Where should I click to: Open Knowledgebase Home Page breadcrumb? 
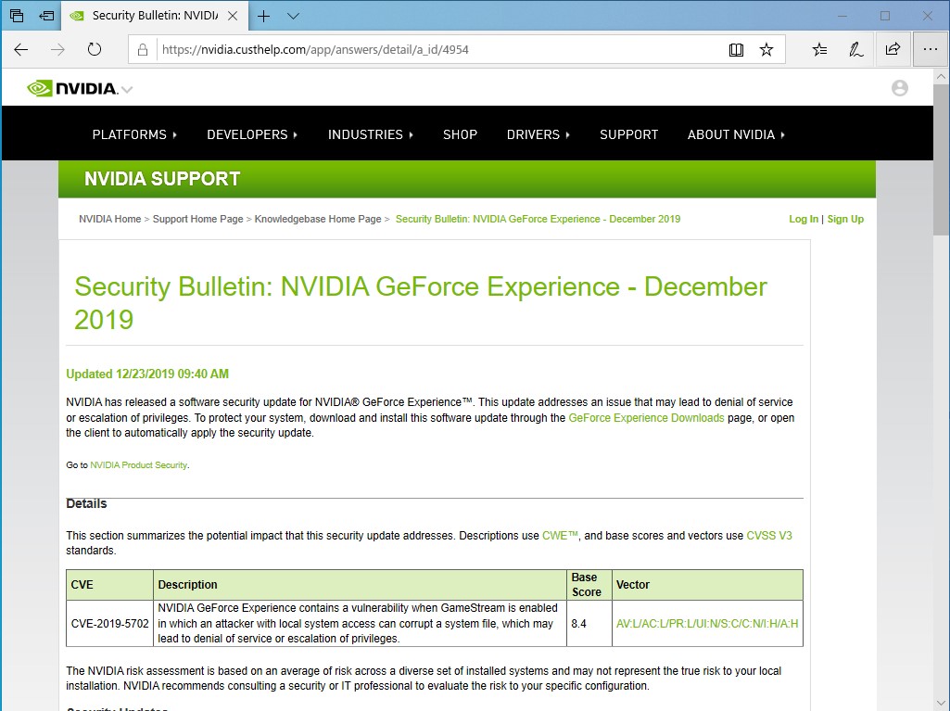coord(318,219)
